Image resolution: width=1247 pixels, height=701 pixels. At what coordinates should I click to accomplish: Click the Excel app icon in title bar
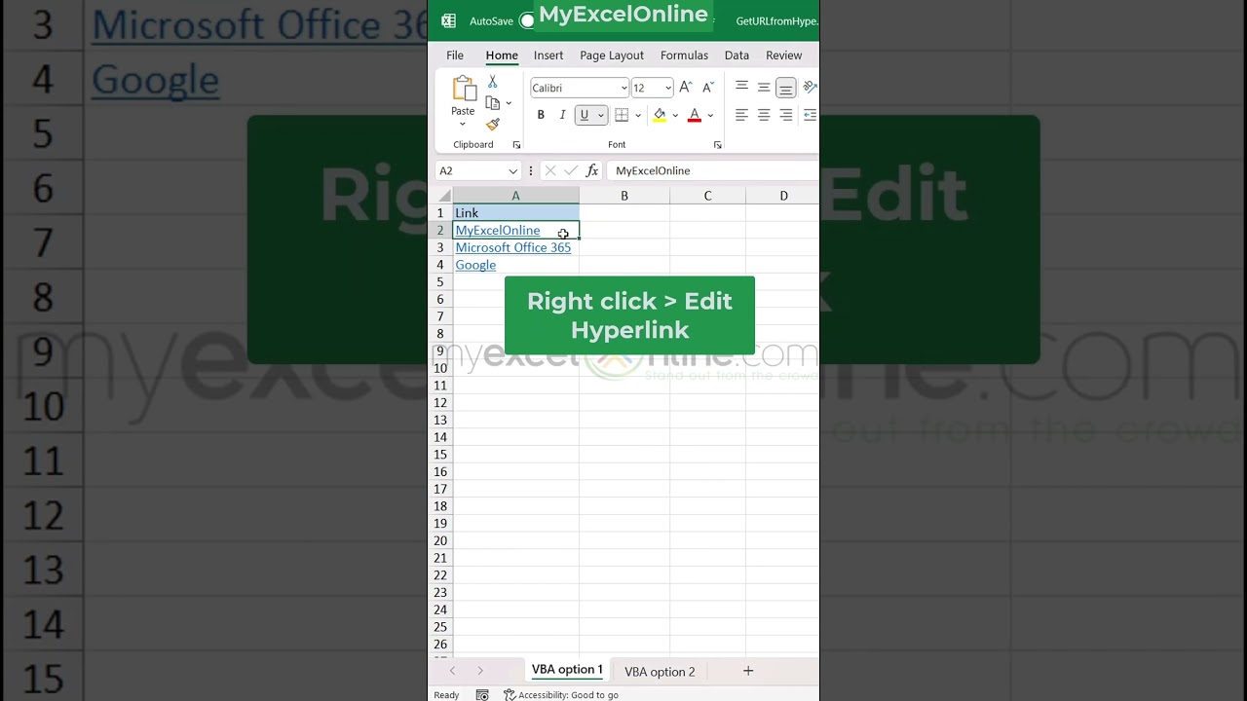448,20
